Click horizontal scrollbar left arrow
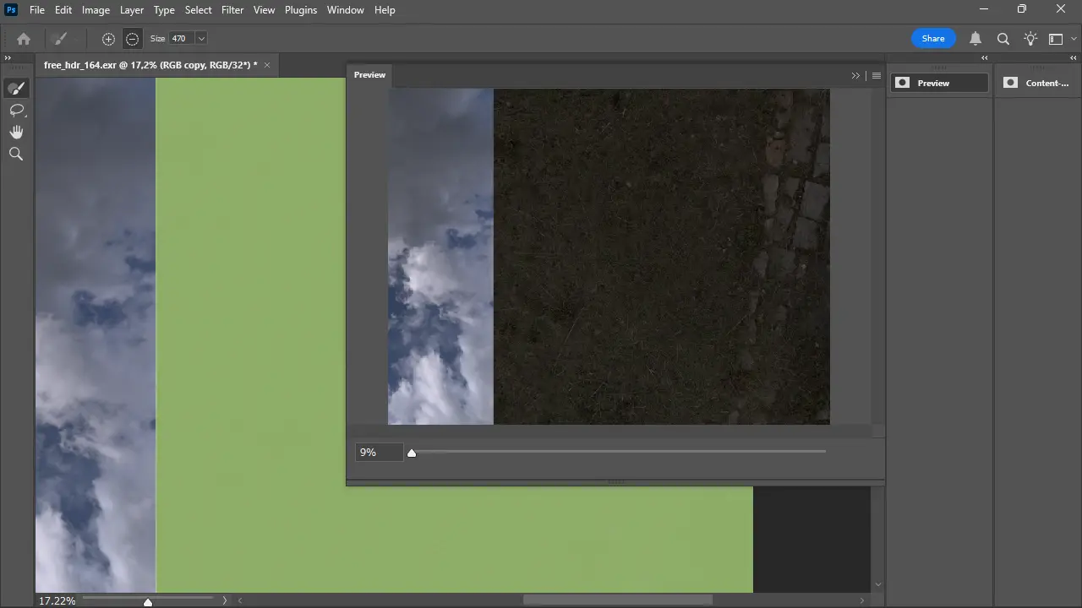This screenshot has width=1082, height=608. tap(240, 601)
